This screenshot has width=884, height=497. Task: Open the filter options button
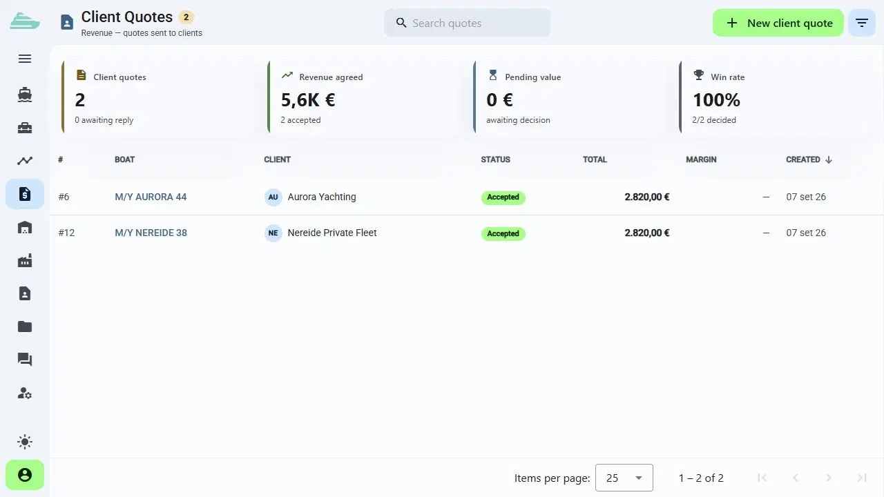pos(862,23)
